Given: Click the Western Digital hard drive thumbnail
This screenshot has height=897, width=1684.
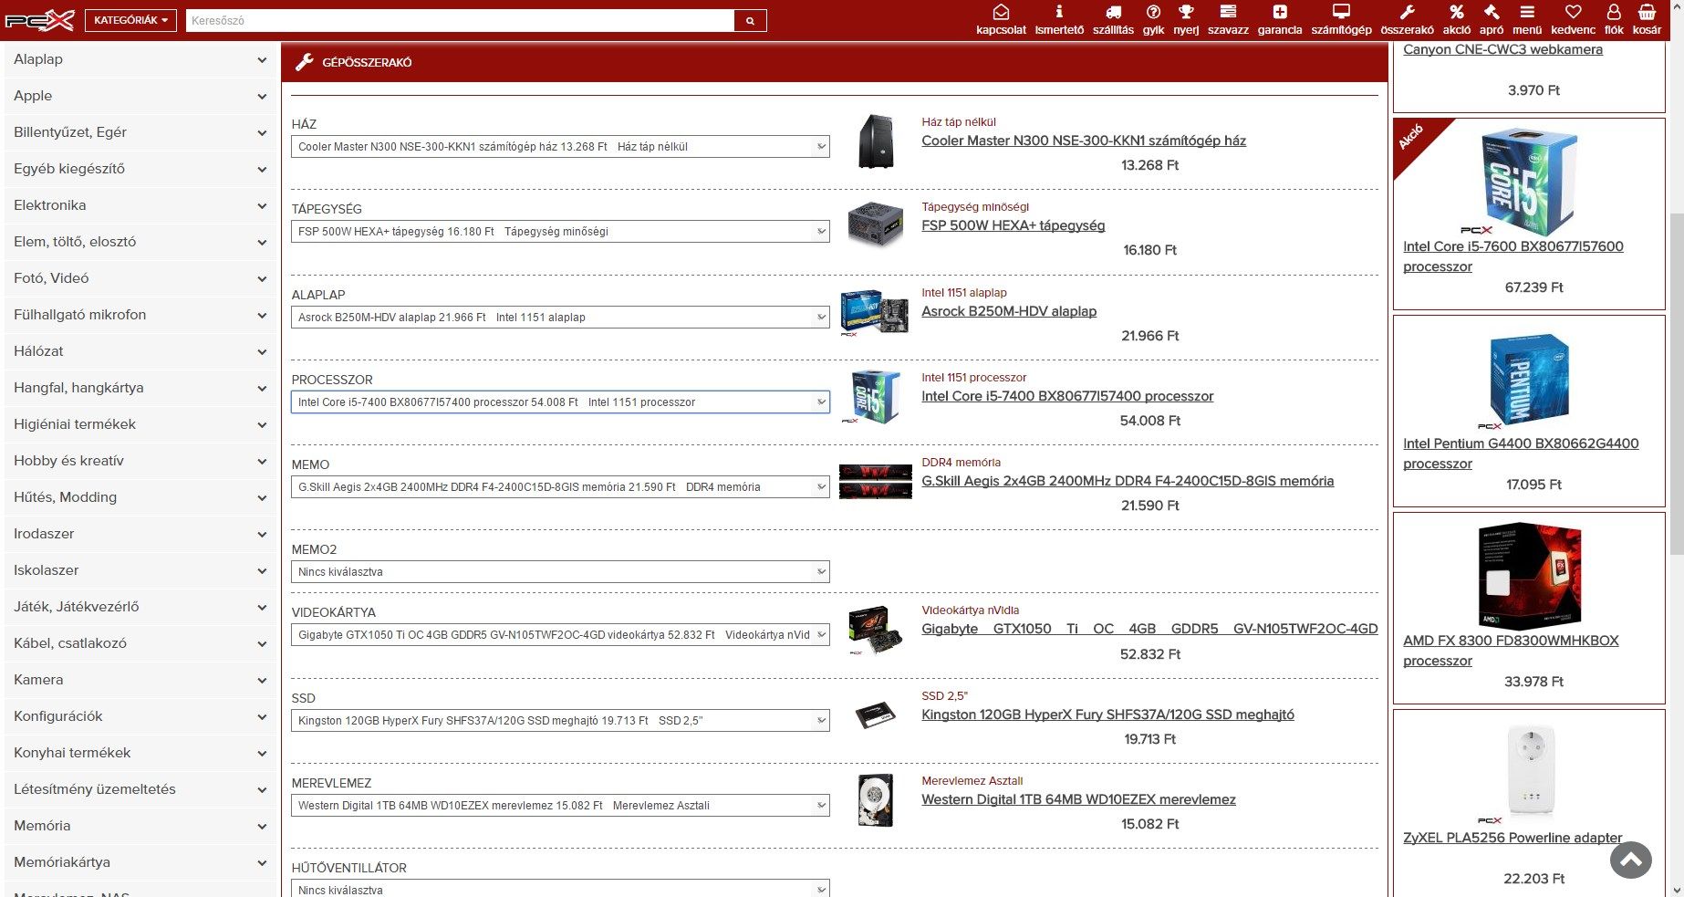Looking at the screenshot, I should [876, 800].
